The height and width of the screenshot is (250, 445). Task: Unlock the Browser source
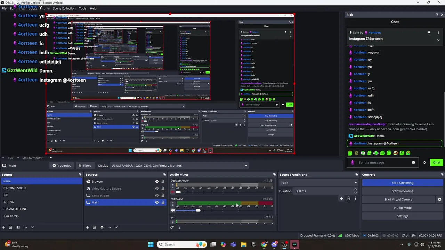click(163, 182)
